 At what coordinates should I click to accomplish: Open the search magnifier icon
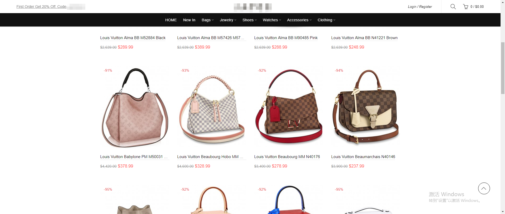453,7
